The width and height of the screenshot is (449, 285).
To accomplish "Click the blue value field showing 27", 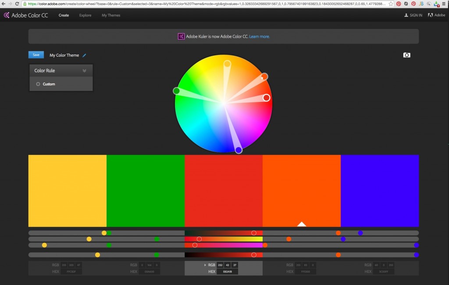I will click(235, 265).
